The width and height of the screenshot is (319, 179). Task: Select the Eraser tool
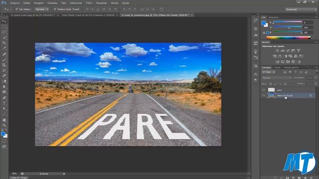tap(4, 76)
